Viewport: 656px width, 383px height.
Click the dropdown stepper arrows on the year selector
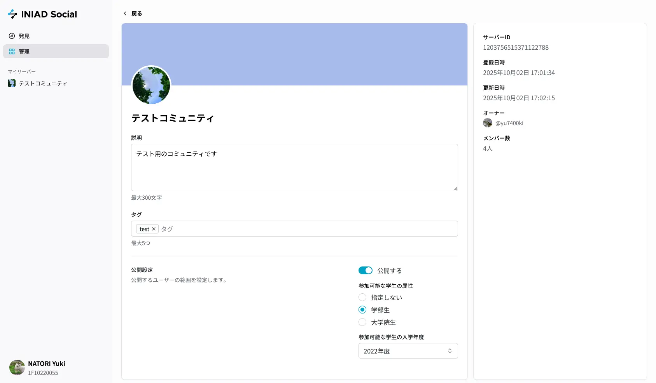coord(450,351)
